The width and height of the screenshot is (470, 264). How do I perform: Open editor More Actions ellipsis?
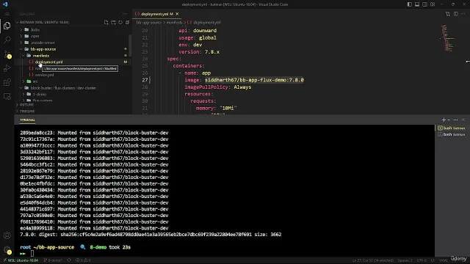[x=463, y=14]
